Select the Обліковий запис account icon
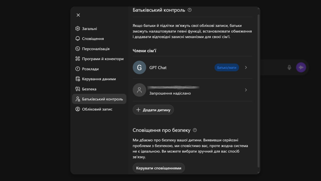This screenshot has width=321, height=181. tap(77, 109)
